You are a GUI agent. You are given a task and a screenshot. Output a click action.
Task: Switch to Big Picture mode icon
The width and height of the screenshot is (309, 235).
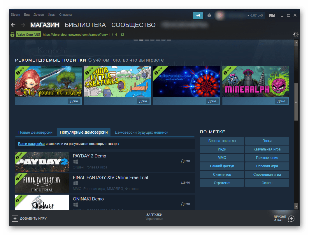coord(272,15)
